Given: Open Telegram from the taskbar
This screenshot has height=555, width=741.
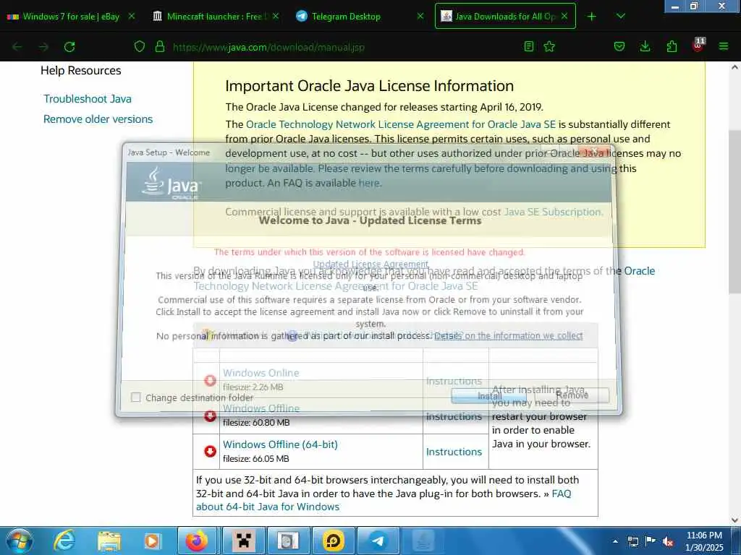Looking at the screenshot, I should point(378,541).
